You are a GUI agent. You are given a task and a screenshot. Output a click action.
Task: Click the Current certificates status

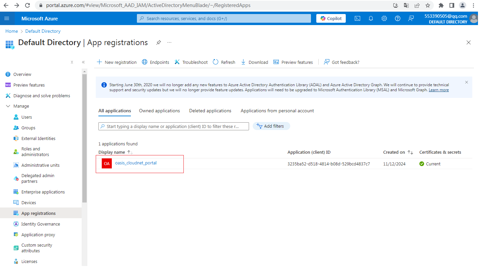430,164
